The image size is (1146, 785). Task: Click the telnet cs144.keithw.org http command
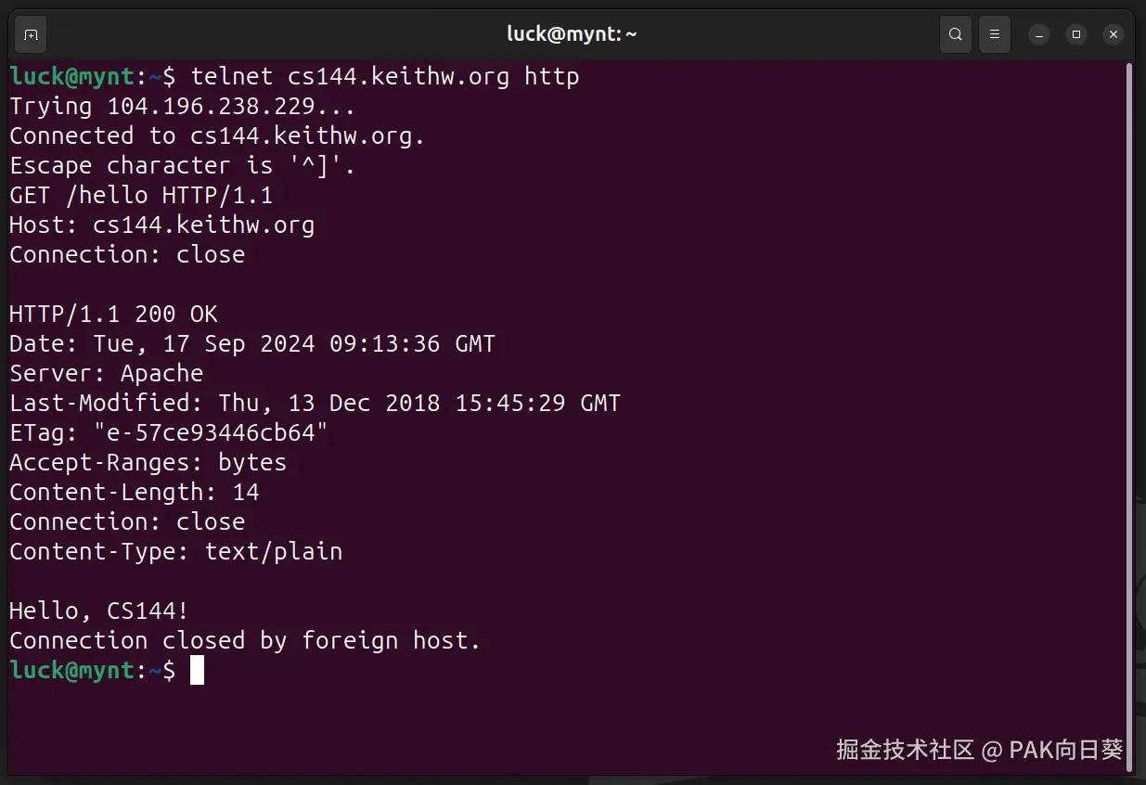(x=385, y=76)
